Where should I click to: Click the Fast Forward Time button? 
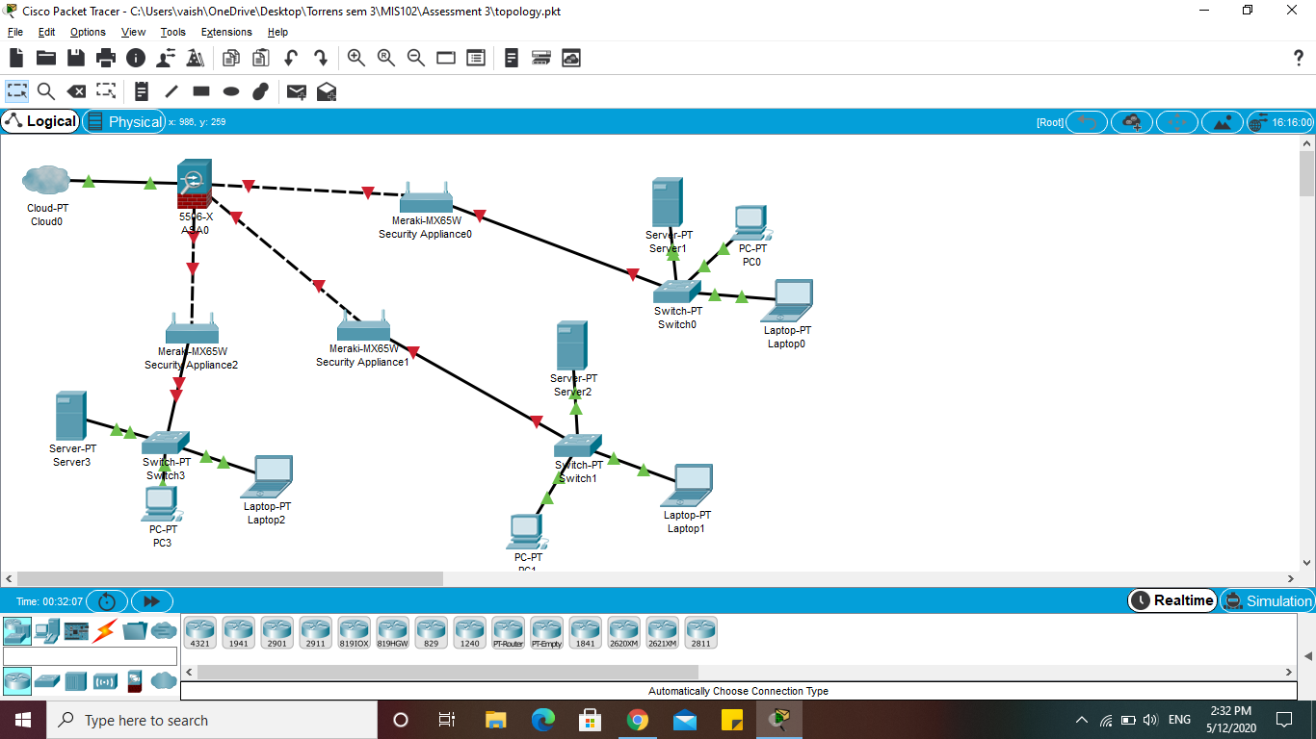pyautogui.click(x=151, y=601)
